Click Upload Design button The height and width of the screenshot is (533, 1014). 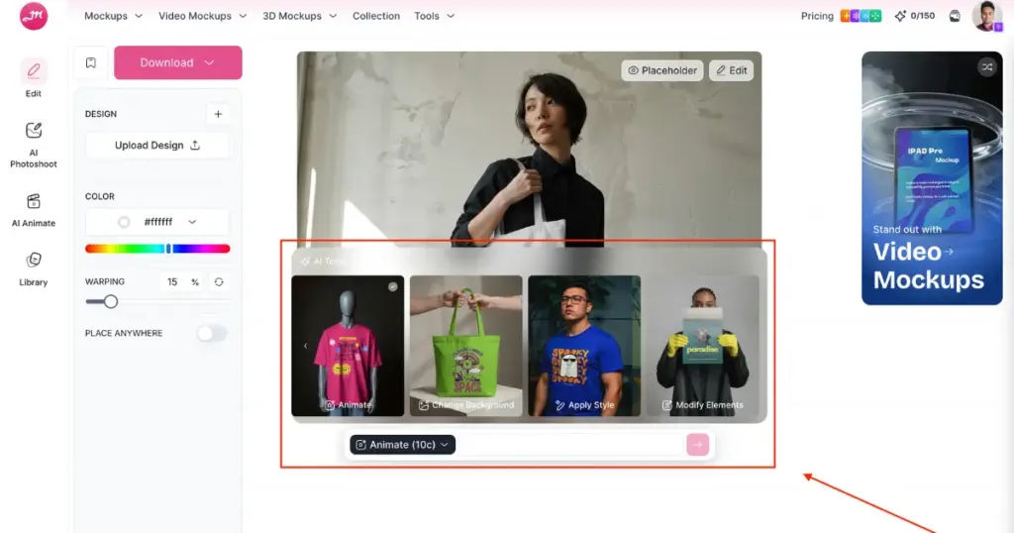click(157, 146)
